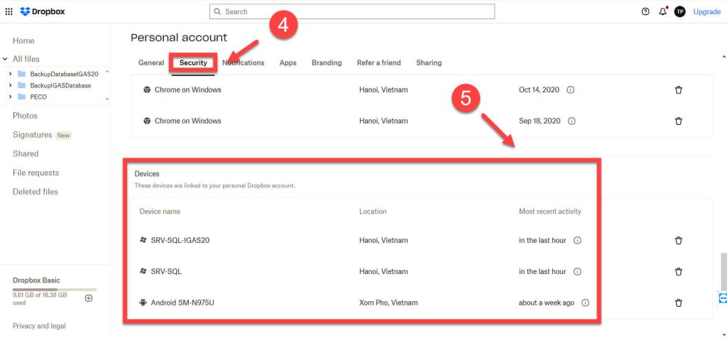Open BackupIGASDatabase folder
The height and width of the screenshot is (338, 727).
[x=60, y=85]
